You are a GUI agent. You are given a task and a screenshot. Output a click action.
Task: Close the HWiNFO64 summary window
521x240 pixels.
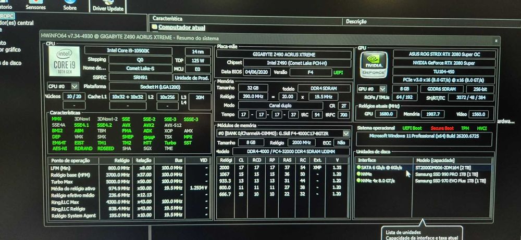[496, 40]
